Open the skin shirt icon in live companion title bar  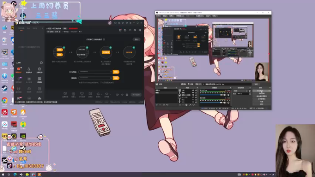(x=127, y=23)
